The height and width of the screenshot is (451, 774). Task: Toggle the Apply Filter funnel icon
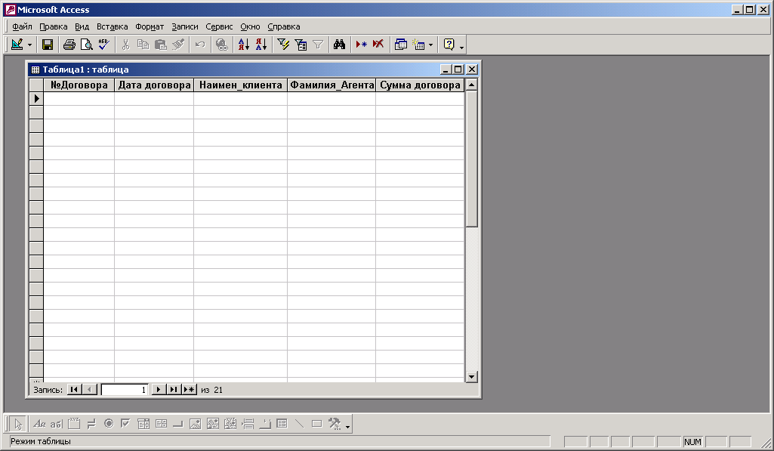coord(318,45)
